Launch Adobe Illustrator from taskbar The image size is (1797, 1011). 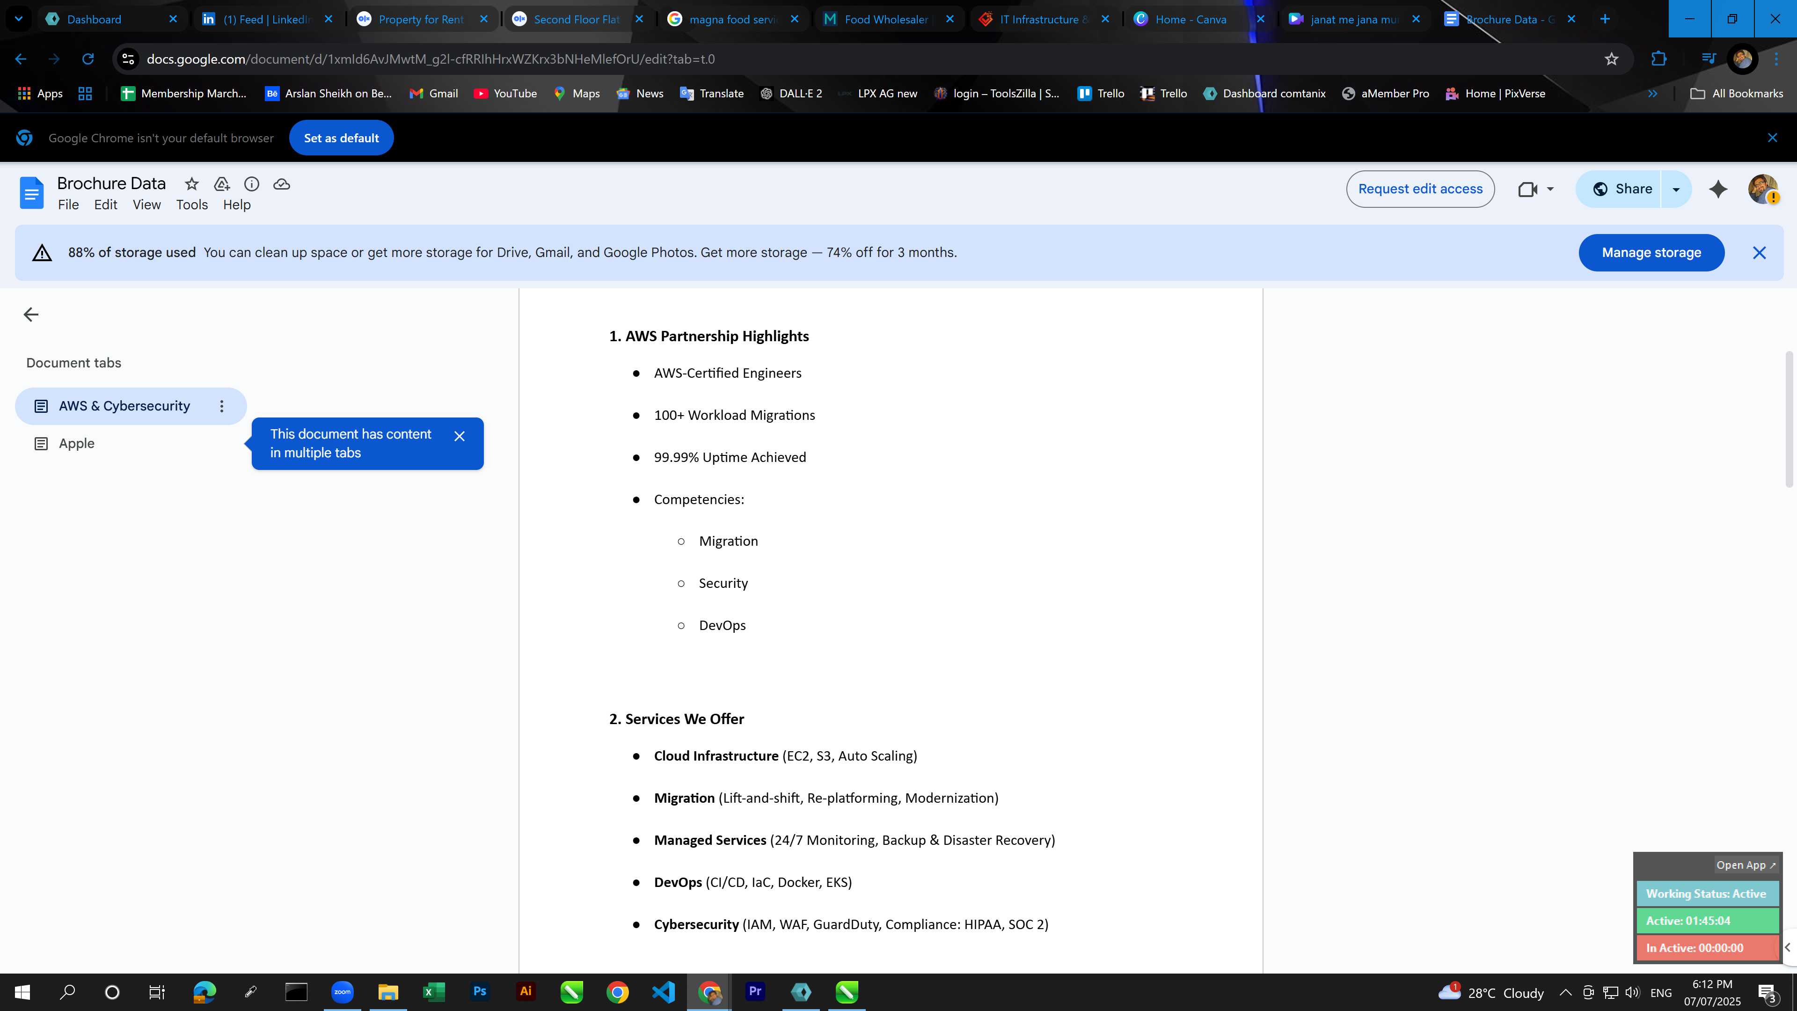[525, 992]
